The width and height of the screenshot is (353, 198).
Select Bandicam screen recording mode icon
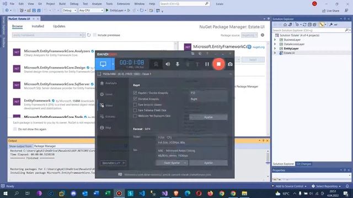click(103, 64)
